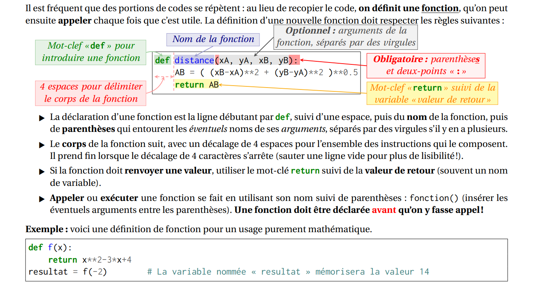Click the "def f(x):" line in the example
Image resolution: width=534 pixels, height=285 pixels.
[x=50, y=248]
